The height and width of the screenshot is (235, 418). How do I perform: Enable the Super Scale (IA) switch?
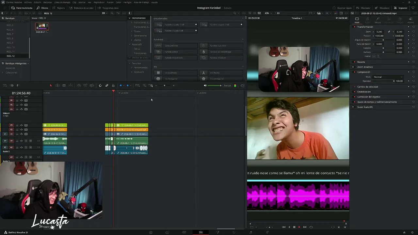(353, 107)
